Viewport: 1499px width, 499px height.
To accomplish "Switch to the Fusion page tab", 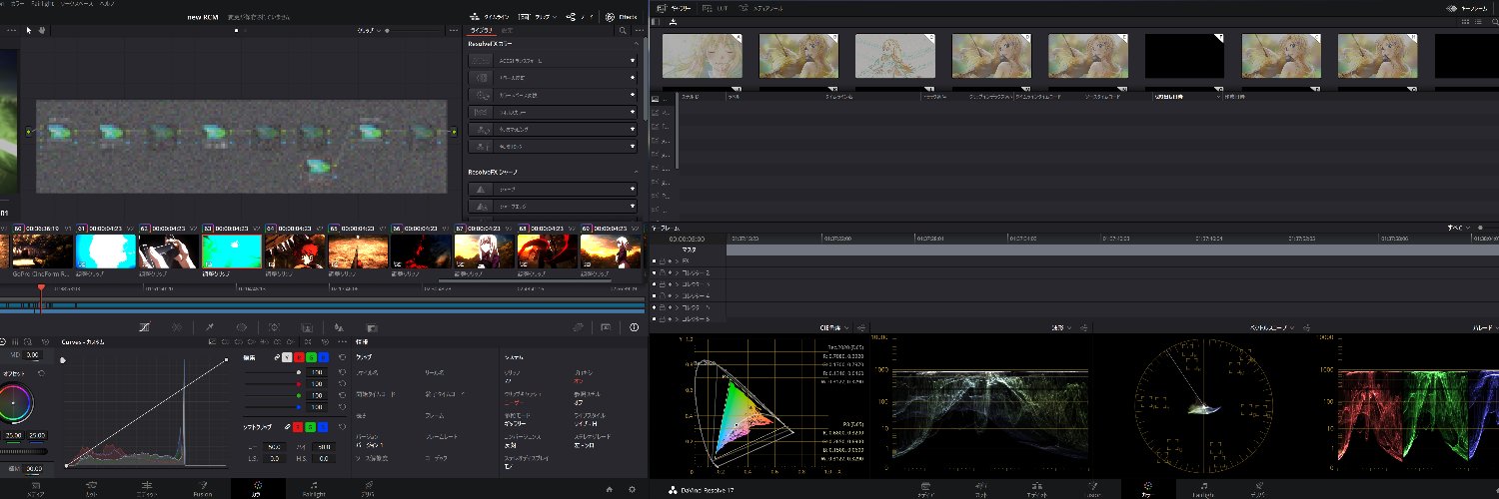I will pos(202,489).
